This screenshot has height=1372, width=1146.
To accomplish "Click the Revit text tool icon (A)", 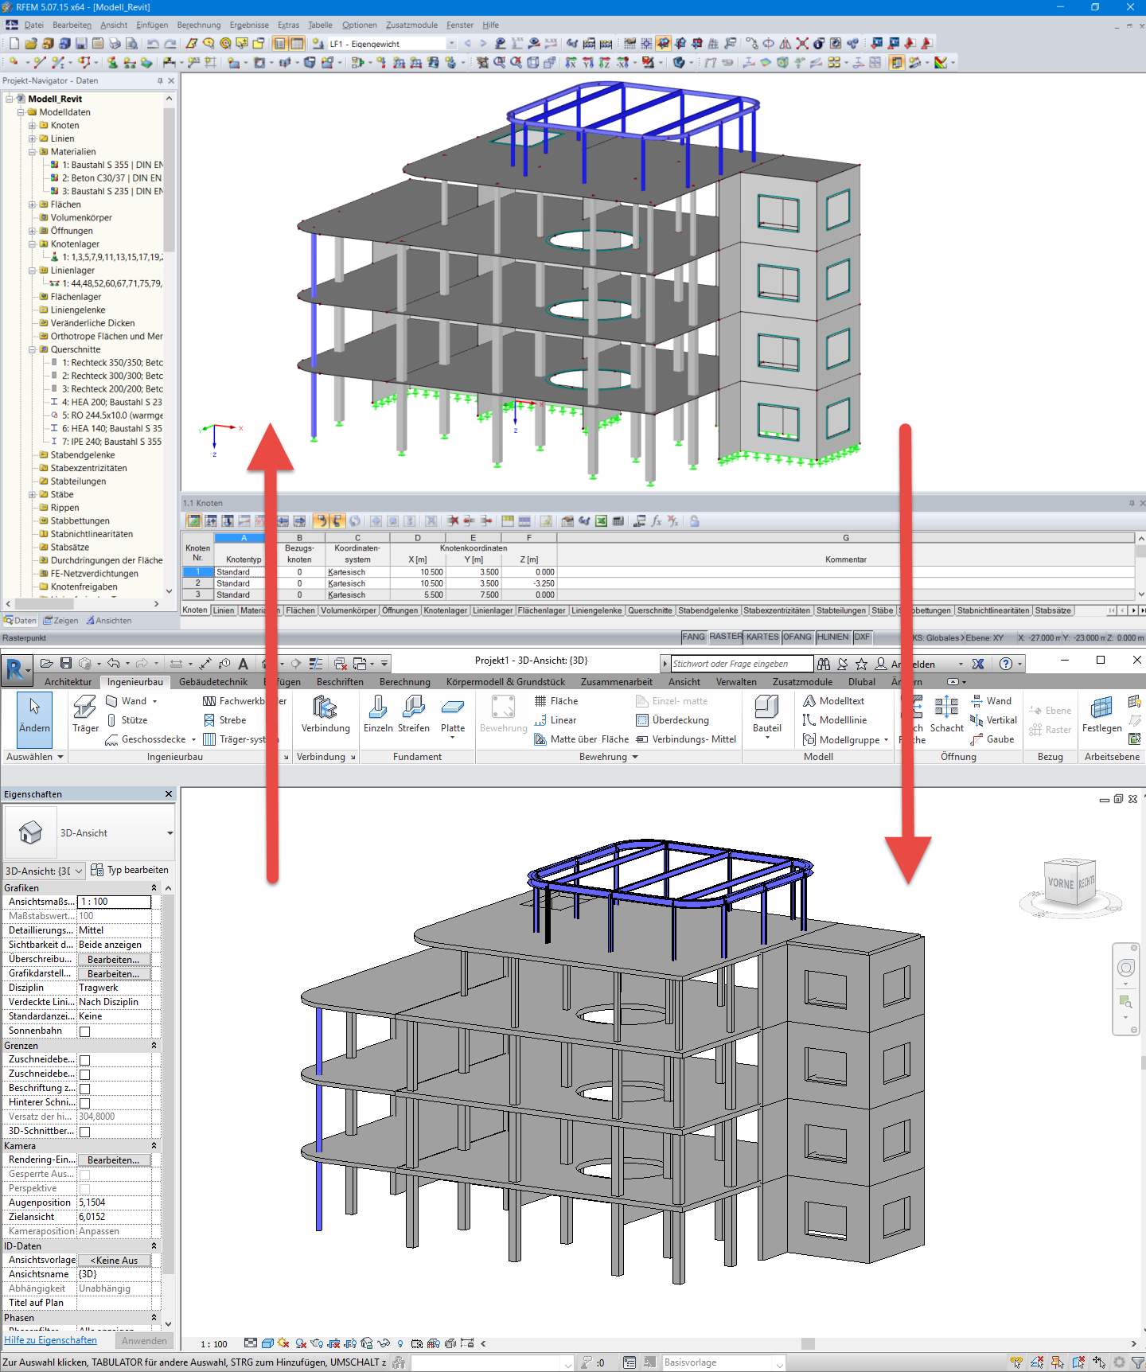I will (243, 663).
